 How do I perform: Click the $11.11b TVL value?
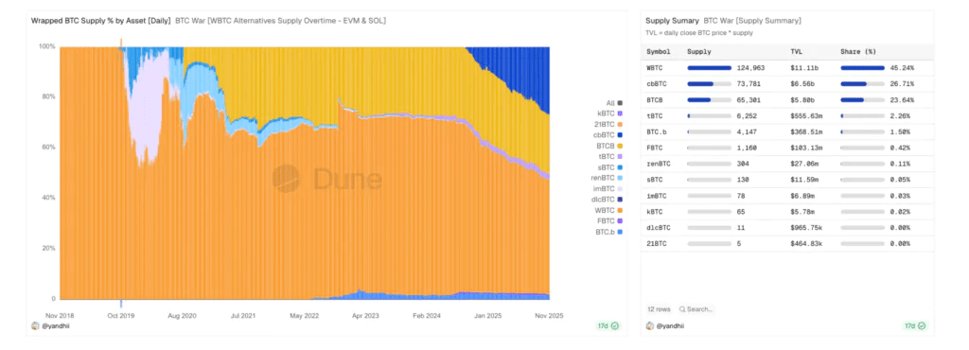(x=804, y=68)
